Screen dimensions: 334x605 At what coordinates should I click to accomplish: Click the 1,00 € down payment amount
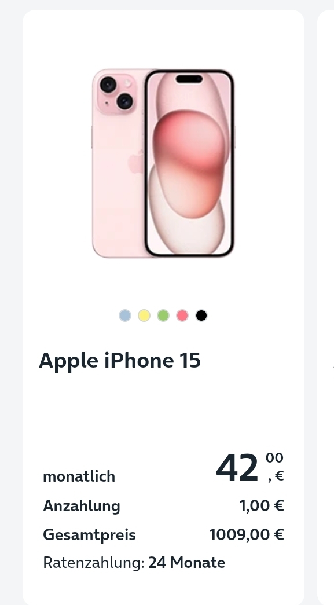coord(262,505)
